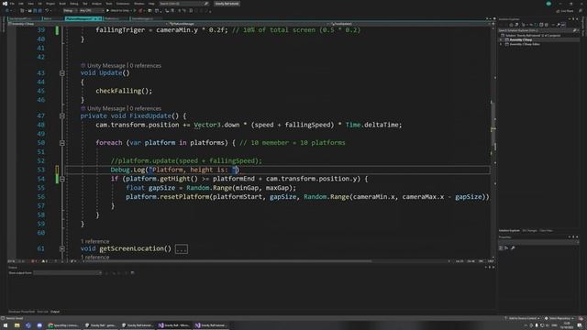Switch to the Chrome taskbar window
Screen dimensions: 587x330
coord(63,325)
